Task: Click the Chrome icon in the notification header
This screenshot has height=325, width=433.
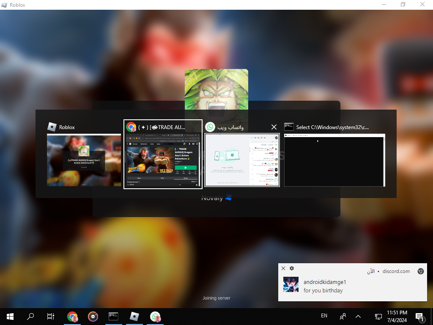Action: coord(421,271)
